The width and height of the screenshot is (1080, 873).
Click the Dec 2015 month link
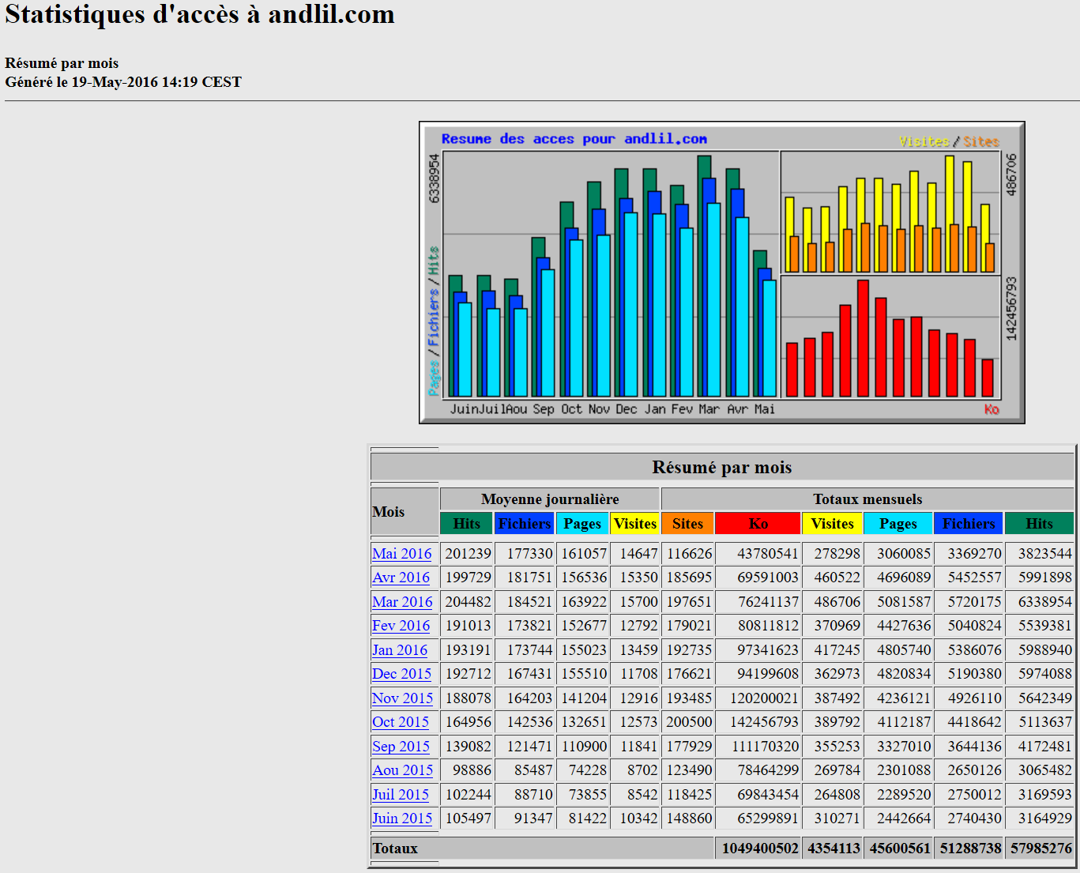(x=402, y=674)
